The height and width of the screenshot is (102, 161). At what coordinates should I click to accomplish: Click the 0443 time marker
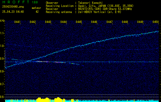pyautogui.click(x=48, y=22)
